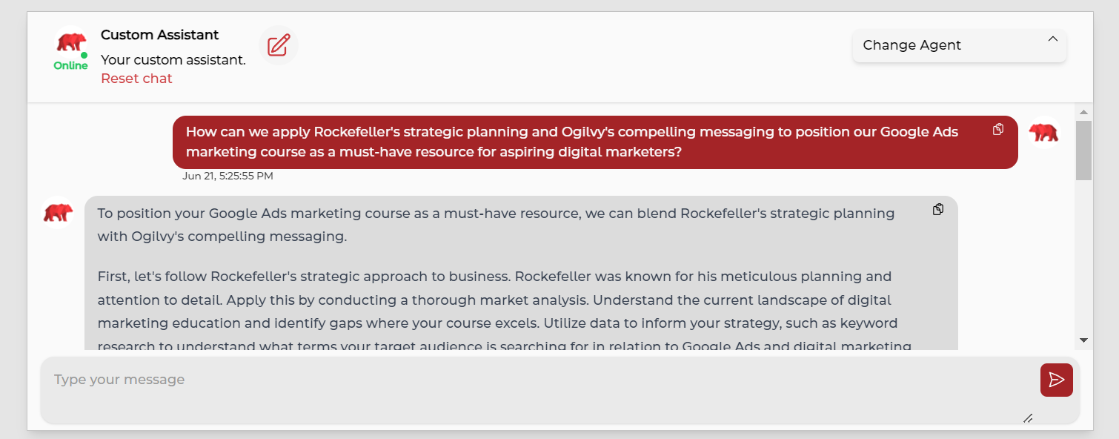This screenshot has height=439, width=1119.
Task: Copy the user's Rockefeller question message
Action: pyautogui.click(x=998, y=130)
